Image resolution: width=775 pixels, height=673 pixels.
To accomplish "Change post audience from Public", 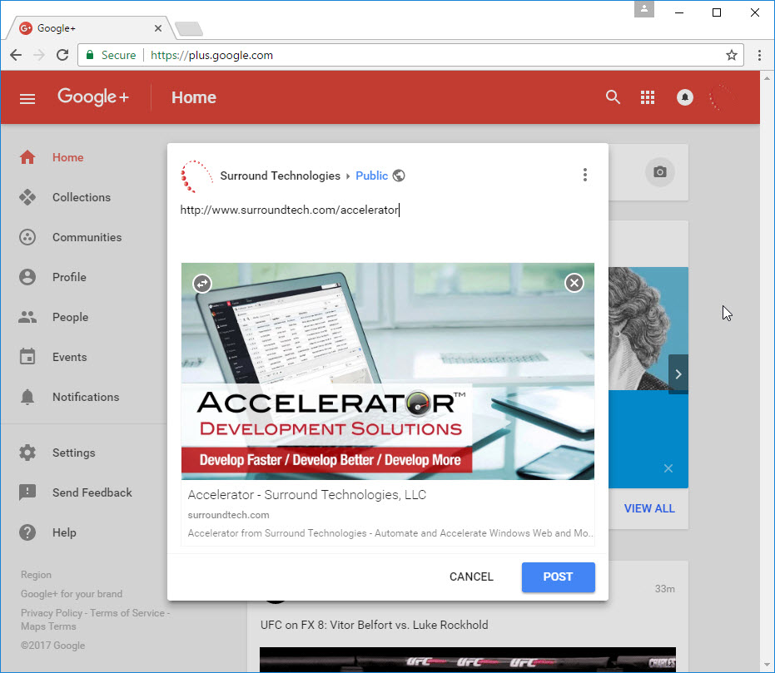I will (x=371, y=176).
